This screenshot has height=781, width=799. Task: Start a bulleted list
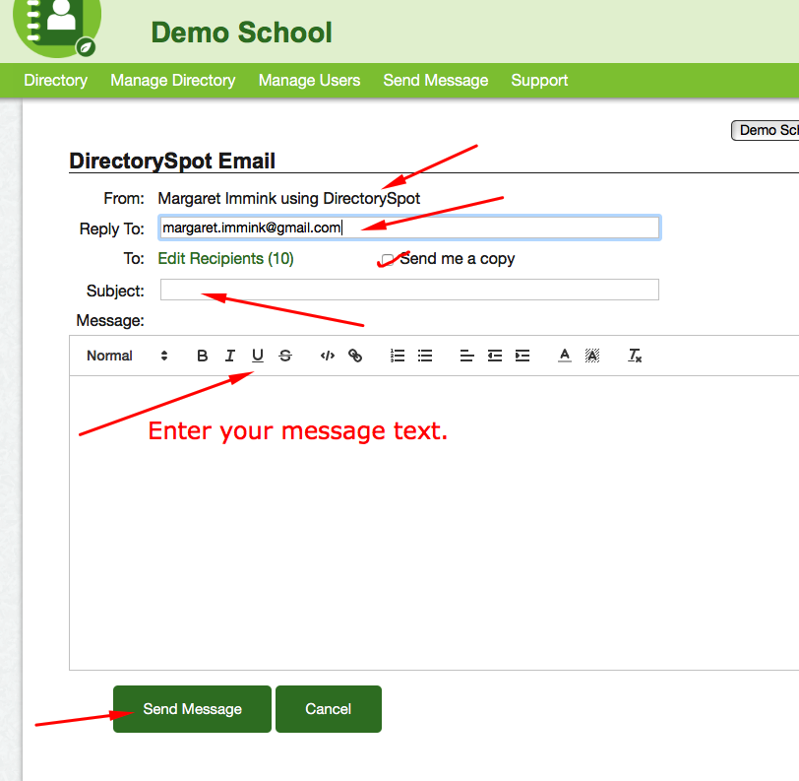pyautogui.click(x=425, y=356)
